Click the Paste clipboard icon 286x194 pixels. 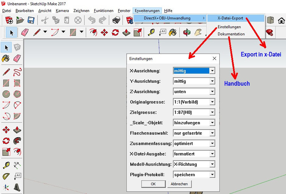point(67,20)
